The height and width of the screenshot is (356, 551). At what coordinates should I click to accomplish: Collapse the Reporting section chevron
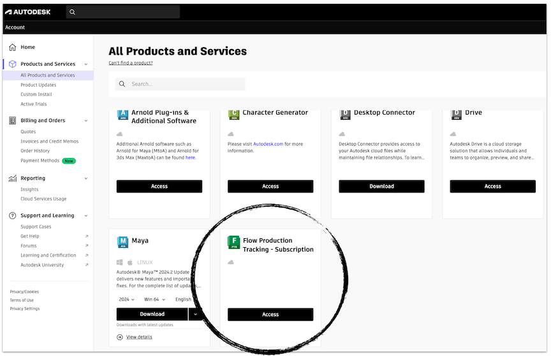pyautogui.click(x=86, y=178)
